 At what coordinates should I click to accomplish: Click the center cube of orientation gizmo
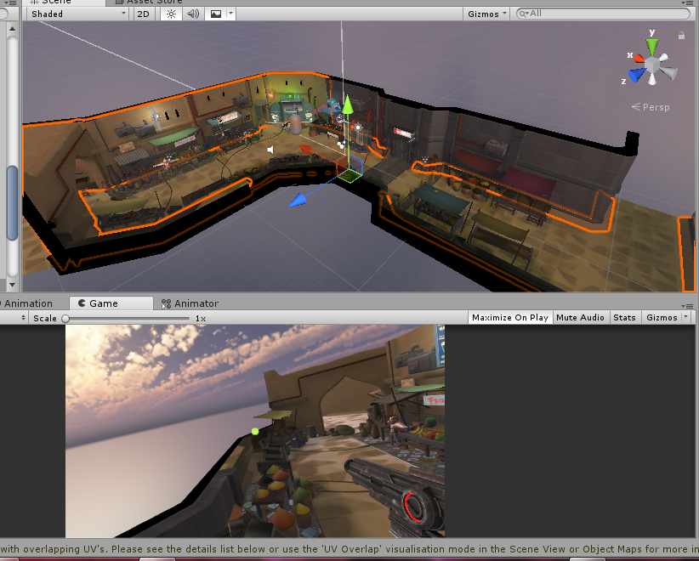(652, 65)
